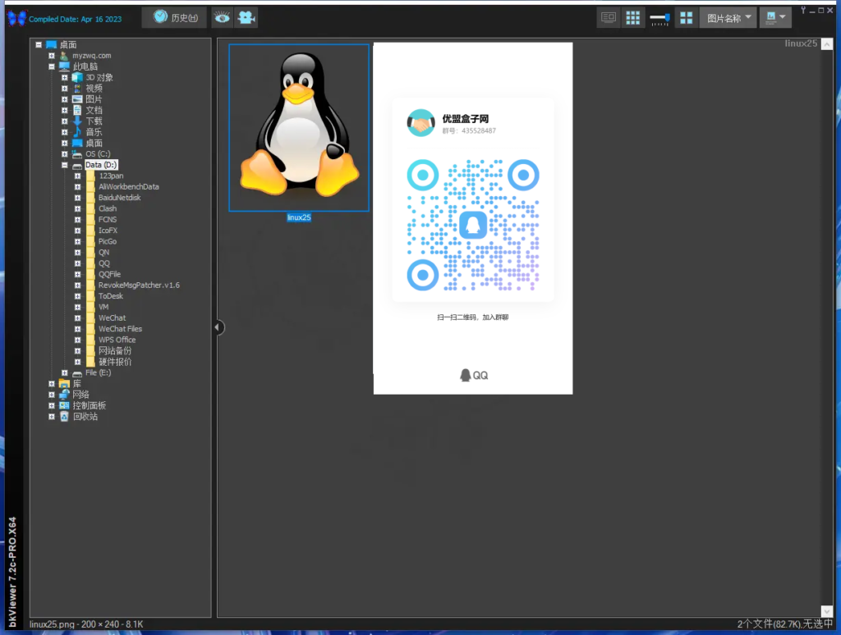
Task: Collapse the folder tree panel arrow
Action: pyautogui.click(x=218, y=327)
